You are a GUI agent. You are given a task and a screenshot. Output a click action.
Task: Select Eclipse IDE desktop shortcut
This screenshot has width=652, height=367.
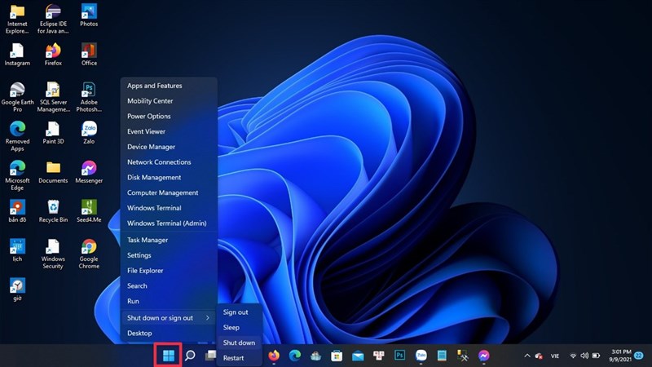[53, 12]
